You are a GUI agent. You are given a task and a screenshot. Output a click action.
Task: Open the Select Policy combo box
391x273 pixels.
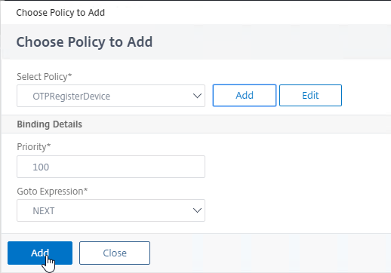click(111, 96)
